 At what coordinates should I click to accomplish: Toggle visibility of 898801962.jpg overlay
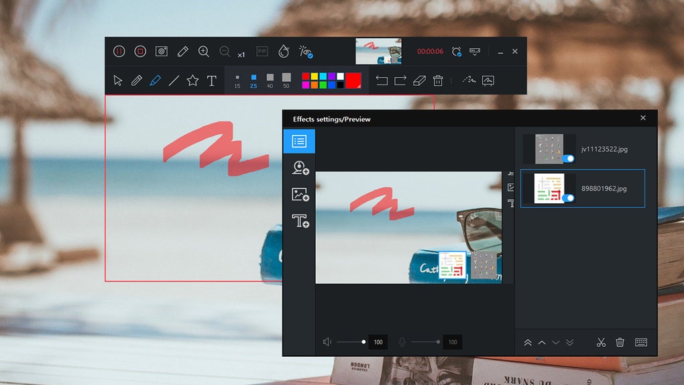click(569, 198)
